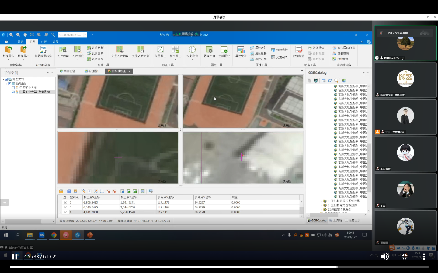Check the 中国矿业大学 layer checkbox
This screenshot has height=273, width=438.
pos(13,88)
